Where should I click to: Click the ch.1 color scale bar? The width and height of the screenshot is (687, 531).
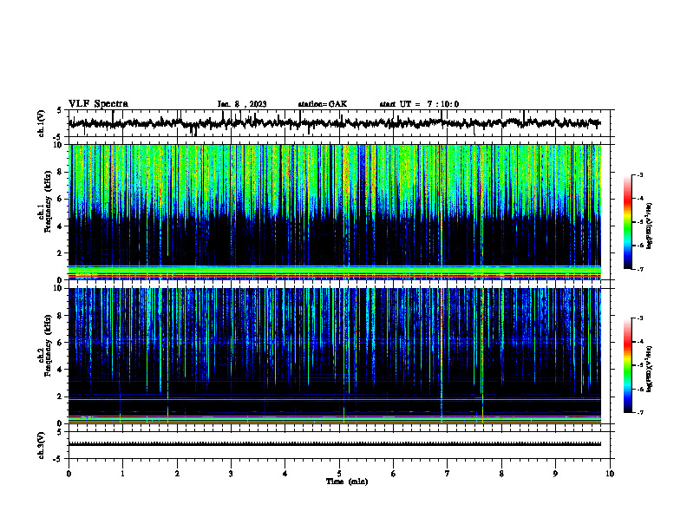pyautogui.click(x=627, y=222)
